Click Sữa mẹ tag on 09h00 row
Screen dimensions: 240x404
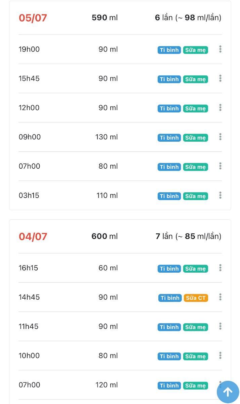[x=195, y=138]
